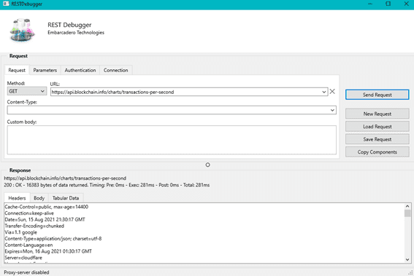
Task: Click the headers list scrollbar down arrow
Action: pos(407,260)
